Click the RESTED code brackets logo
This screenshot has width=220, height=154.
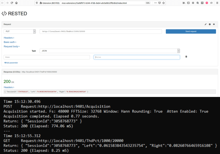pyautogui.click(x=4, y=13)
